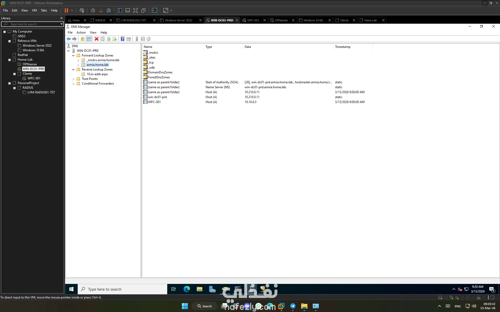Screen dimensions: 500x312
Task: Toggle thumbnail bar view icon in VMware
Action: [128, 10]
